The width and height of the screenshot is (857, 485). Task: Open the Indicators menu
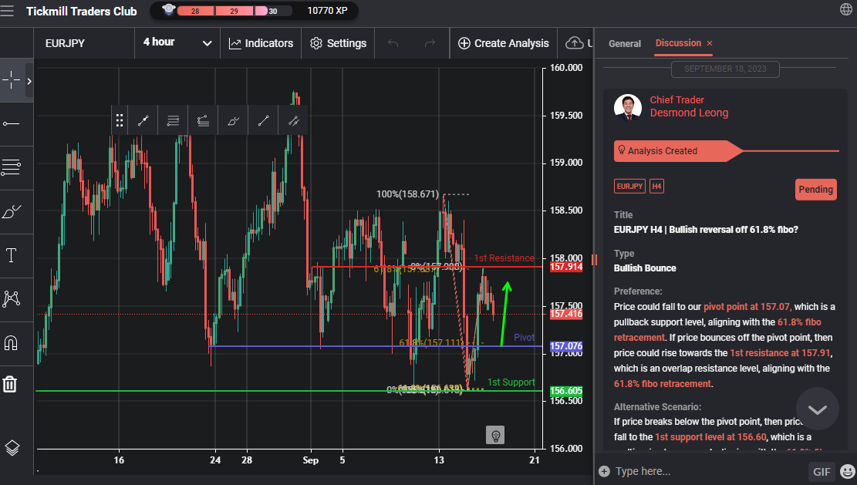pyautogui.click(x=261, y=43)
